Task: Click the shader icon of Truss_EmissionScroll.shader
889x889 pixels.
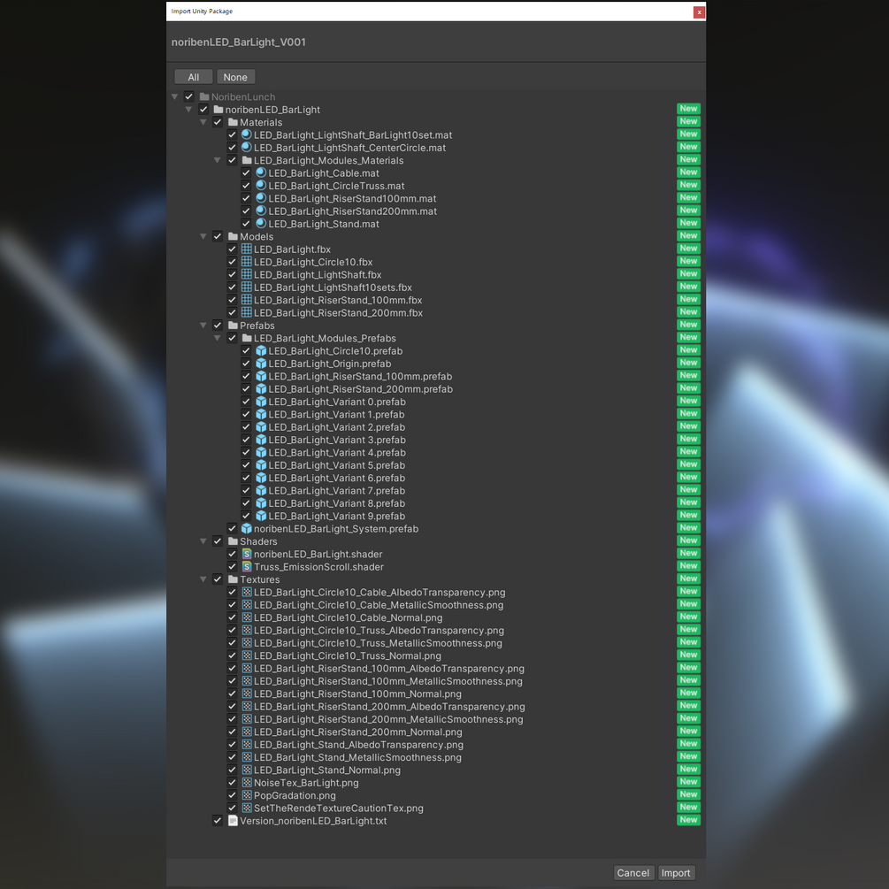Action: tap(247, 566)
